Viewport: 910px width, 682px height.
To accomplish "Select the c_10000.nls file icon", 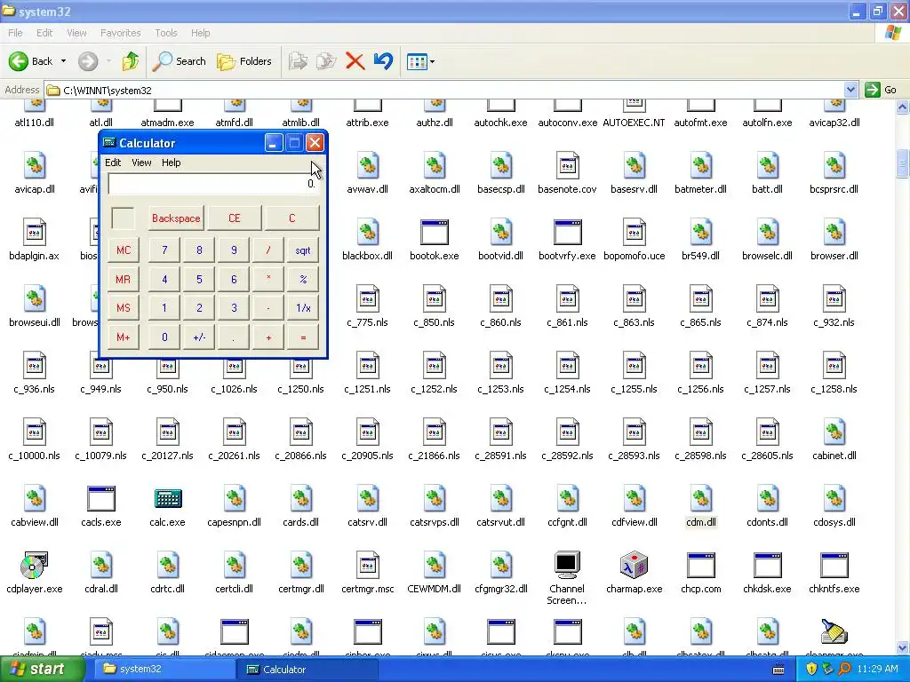I will [35, 432].
